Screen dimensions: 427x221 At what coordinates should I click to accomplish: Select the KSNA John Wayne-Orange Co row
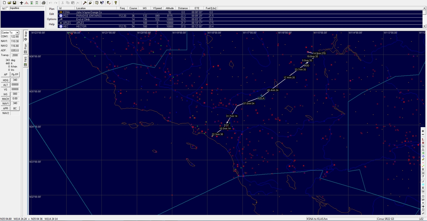click(x=240, y=12)
